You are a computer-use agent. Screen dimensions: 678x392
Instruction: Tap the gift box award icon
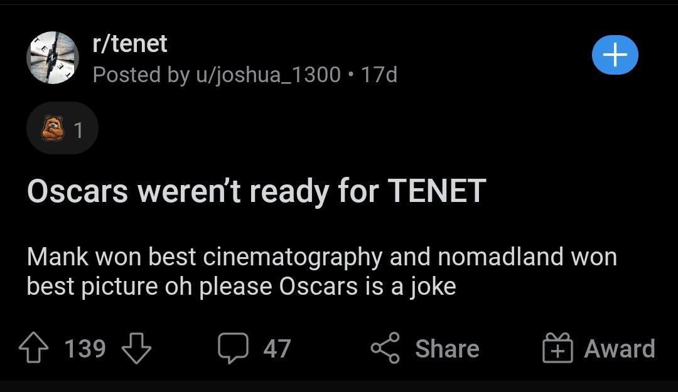pyautogui.click(x=558, y=349)
